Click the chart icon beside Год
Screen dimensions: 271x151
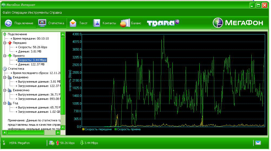(10, 103)
